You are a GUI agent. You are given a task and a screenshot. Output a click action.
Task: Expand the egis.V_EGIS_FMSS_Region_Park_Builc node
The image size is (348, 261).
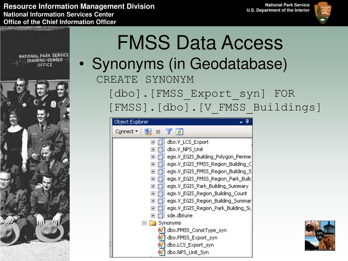coord(153,179)
